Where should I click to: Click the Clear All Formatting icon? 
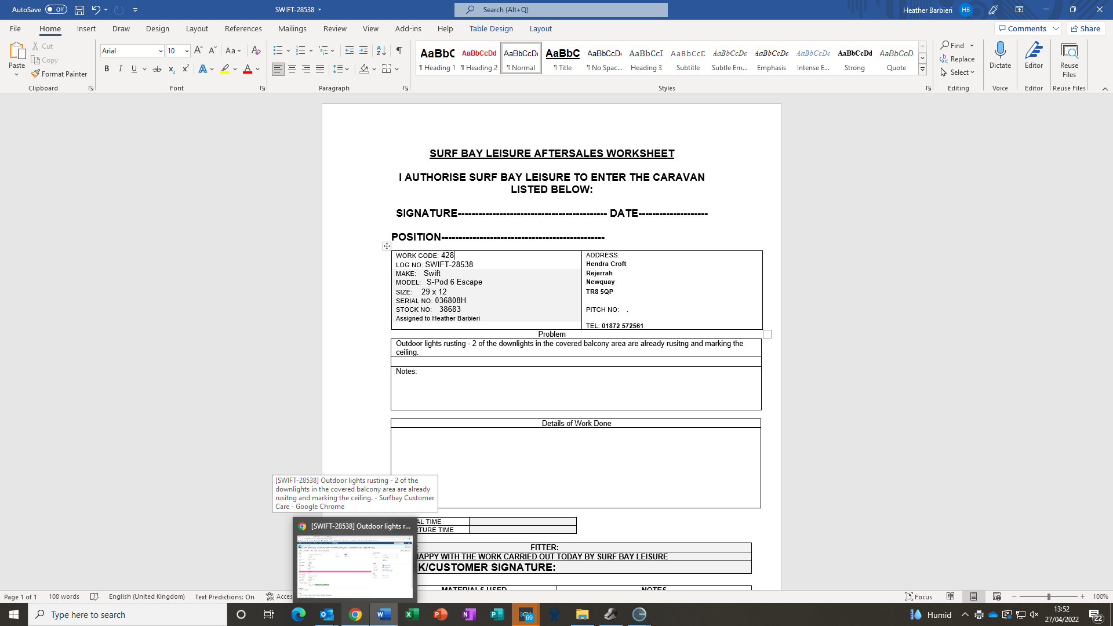[256, 50]
